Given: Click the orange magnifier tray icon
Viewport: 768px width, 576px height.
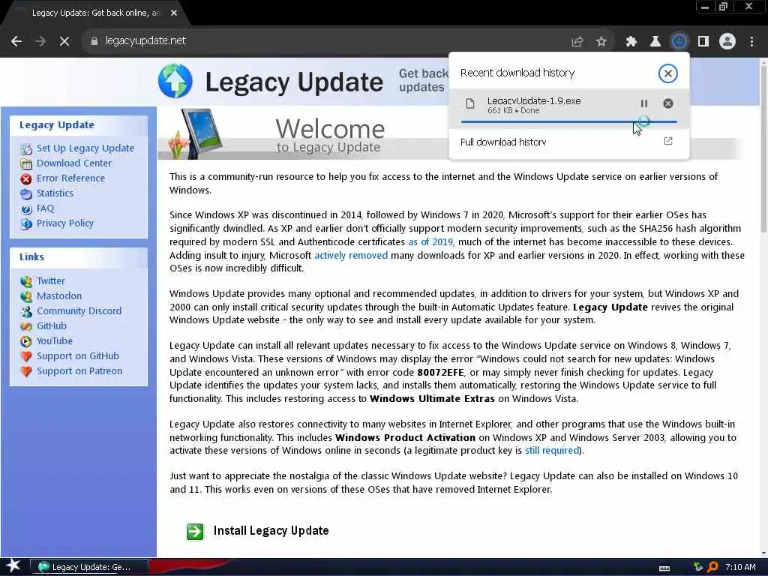Looking at the screenshot, I should tap(713, 567).
